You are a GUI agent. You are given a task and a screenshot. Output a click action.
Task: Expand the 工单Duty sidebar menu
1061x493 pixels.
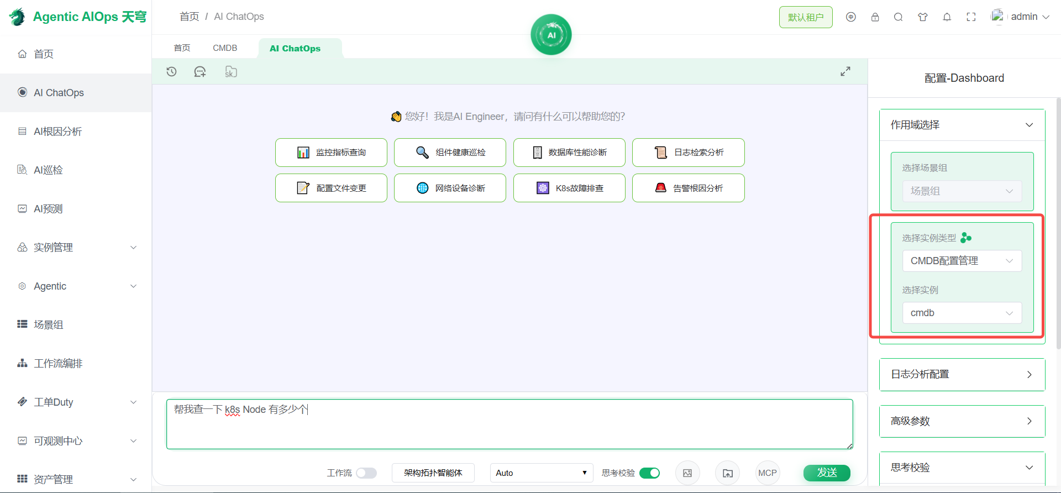coord(76,402)
